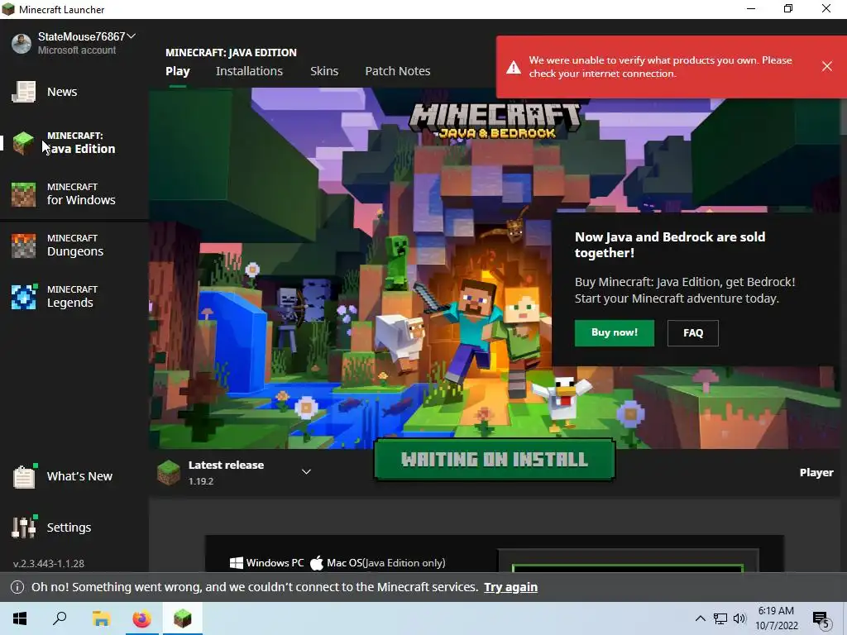Click the Windows PC logo icon
This screenshot has width=847, height=635.
point(236,563)
